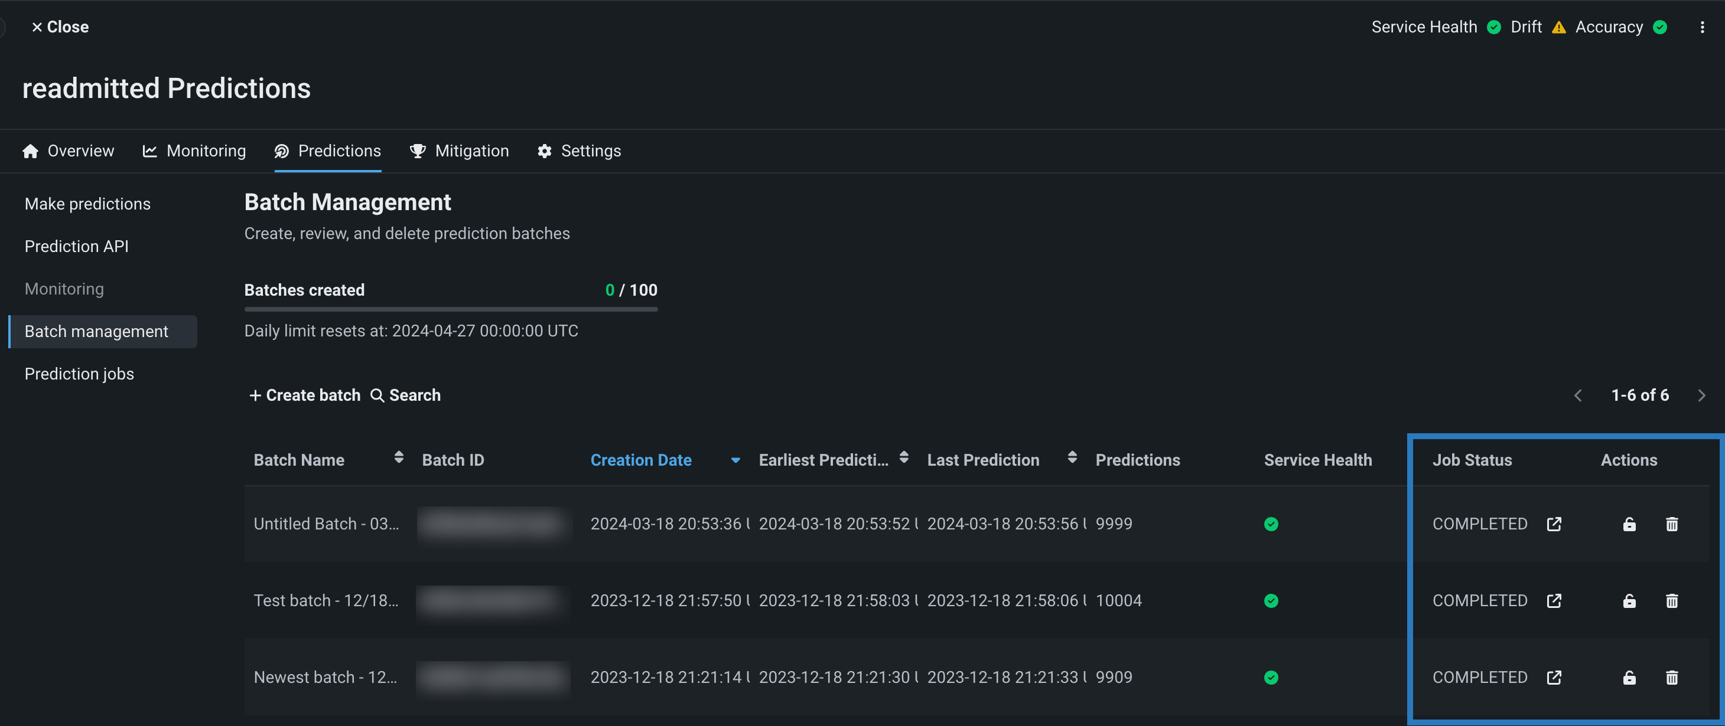
Task: Toggle lock on Newest batch row
Action: (1629, 677)
